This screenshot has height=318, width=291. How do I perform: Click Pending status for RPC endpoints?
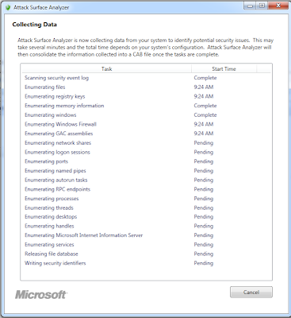tap(204, 189)
